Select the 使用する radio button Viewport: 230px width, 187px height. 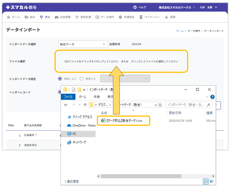82,79
